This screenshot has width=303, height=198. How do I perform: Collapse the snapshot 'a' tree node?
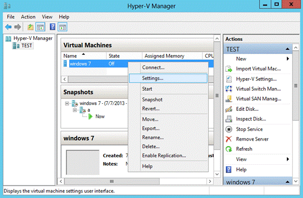[75, 110]
